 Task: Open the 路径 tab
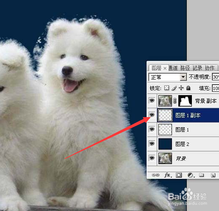tap(185, 68)
